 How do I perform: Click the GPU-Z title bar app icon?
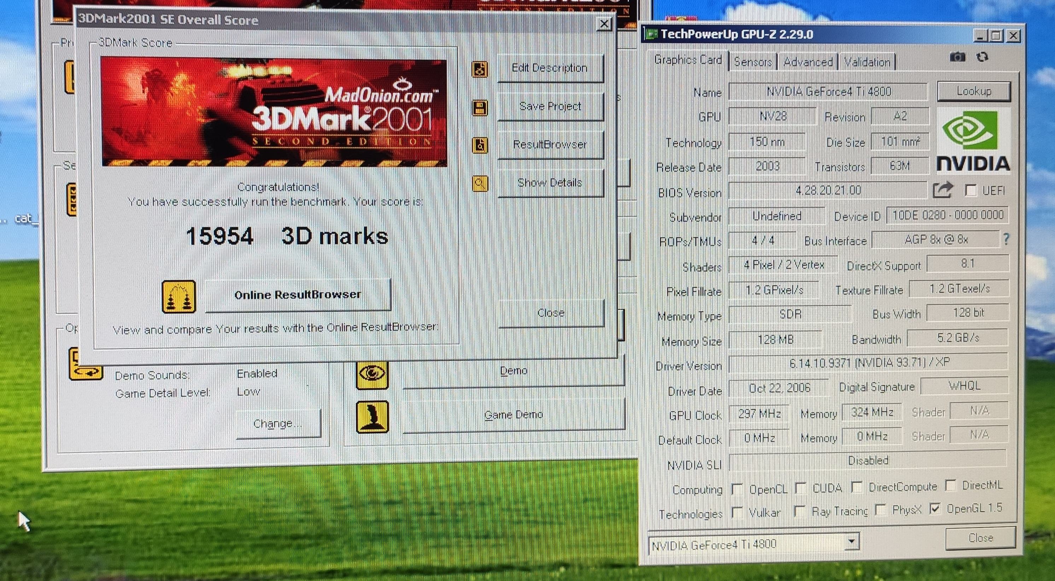tap(651, 34)
